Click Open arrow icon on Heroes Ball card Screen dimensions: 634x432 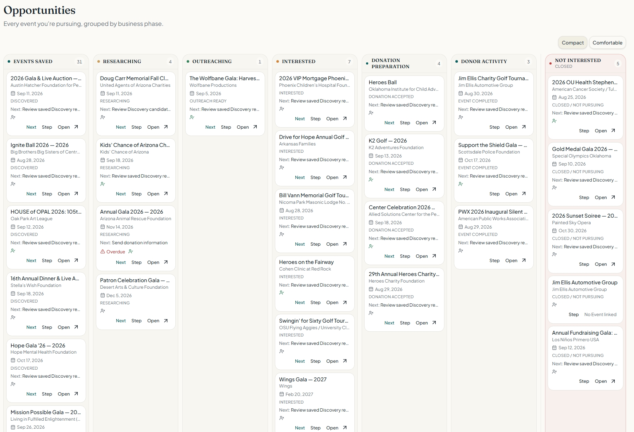tap(434, 122)
